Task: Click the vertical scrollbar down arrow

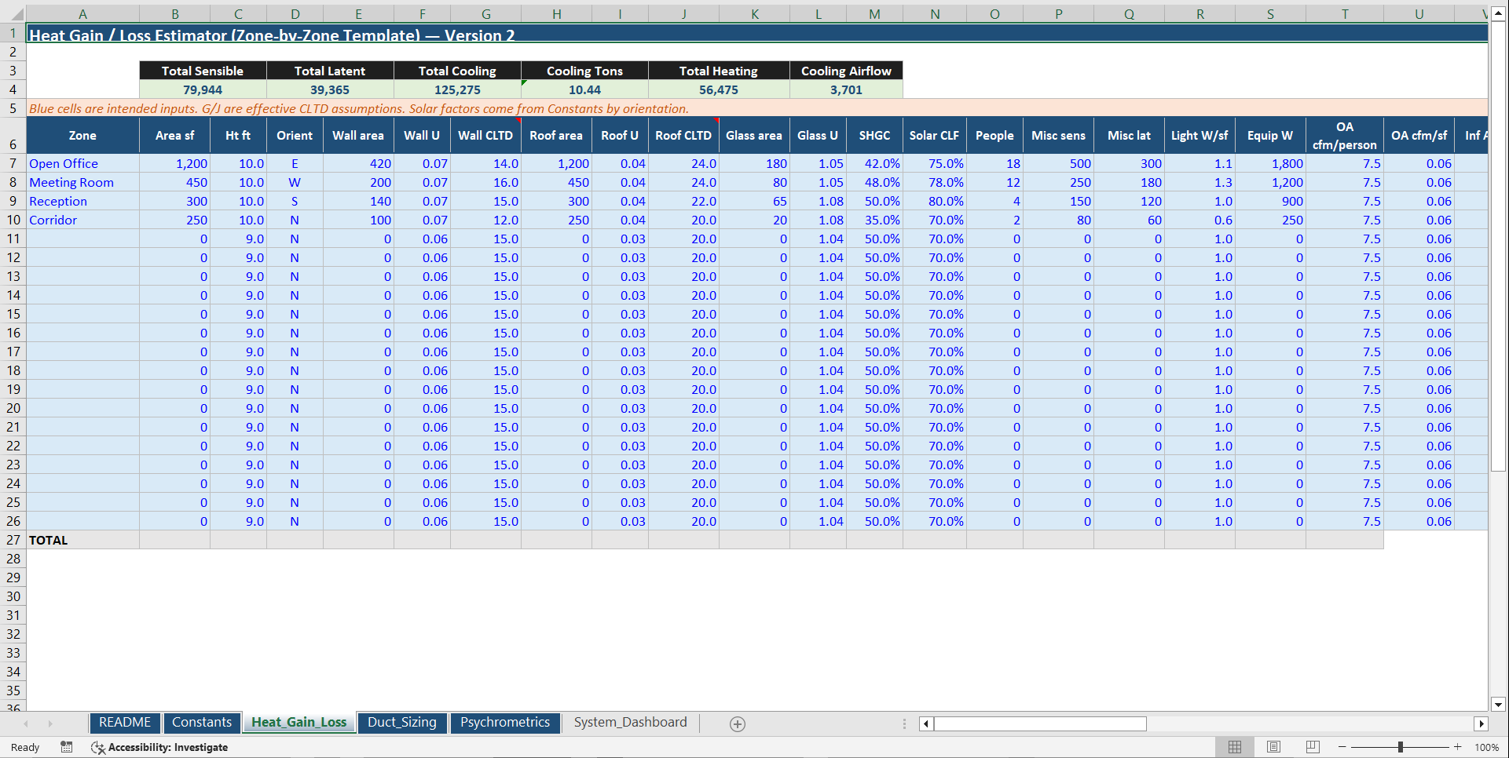Action: (x=1499, y=705)
